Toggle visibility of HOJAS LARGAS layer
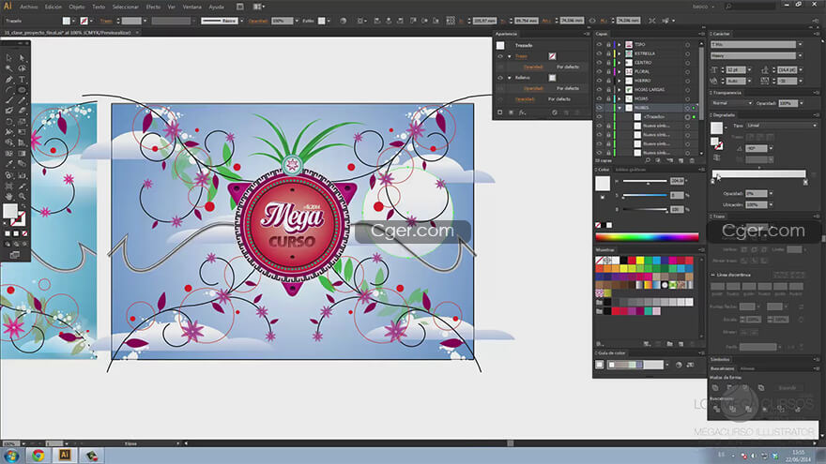Image resolution: width=826 pixels, height=464 pixels. (599, 89)
